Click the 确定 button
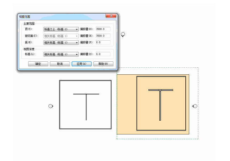 38,64
